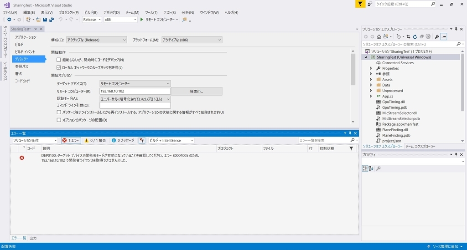The image size is (467, 250).
Task: Click the 'エラー一覧を検索' search box
Action: pos(325,140)
